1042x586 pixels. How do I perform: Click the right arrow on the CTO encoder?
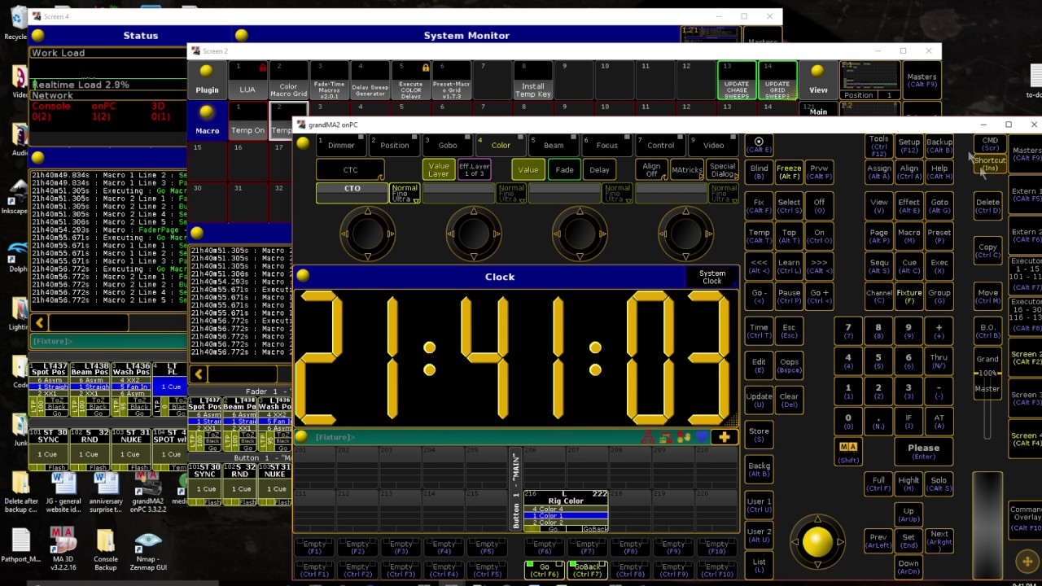[392, 234]
